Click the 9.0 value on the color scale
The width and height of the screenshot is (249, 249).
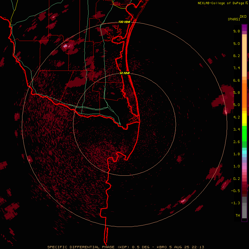point(237,43)
